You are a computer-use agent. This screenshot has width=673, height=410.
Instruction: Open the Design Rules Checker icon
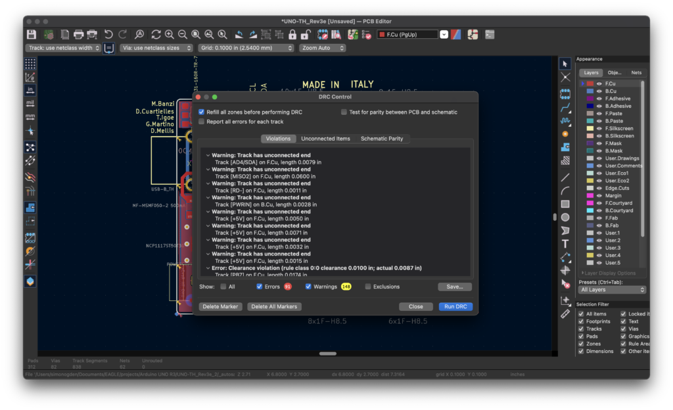pos(366,34)
